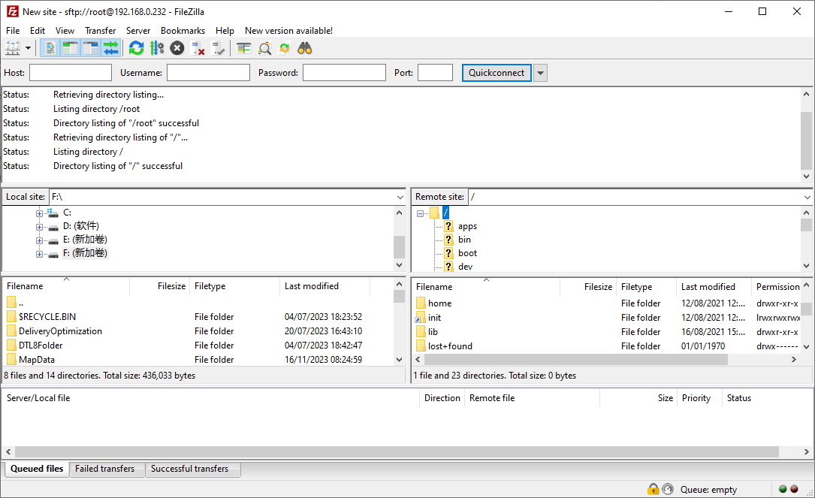Image resolution: width=815 pixels, height=498 pixels.
Task: Sort remote list by Permission column
Action: coord(777,287)
